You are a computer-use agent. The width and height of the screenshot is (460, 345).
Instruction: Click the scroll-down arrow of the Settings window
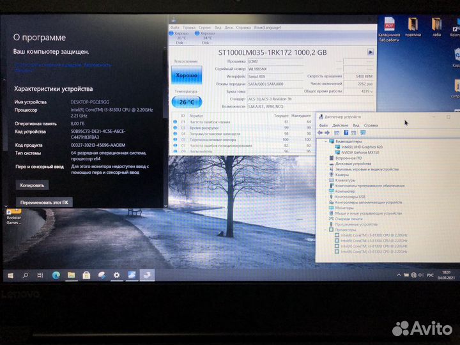[165, 206]
